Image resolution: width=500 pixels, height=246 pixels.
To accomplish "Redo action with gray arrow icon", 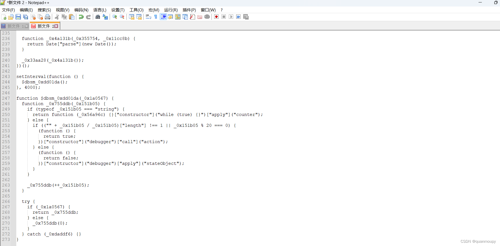I will point(88,17).
